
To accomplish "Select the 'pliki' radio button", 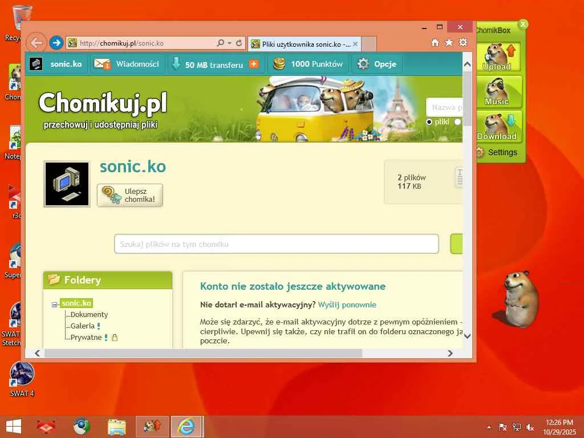I will point(429,122).
